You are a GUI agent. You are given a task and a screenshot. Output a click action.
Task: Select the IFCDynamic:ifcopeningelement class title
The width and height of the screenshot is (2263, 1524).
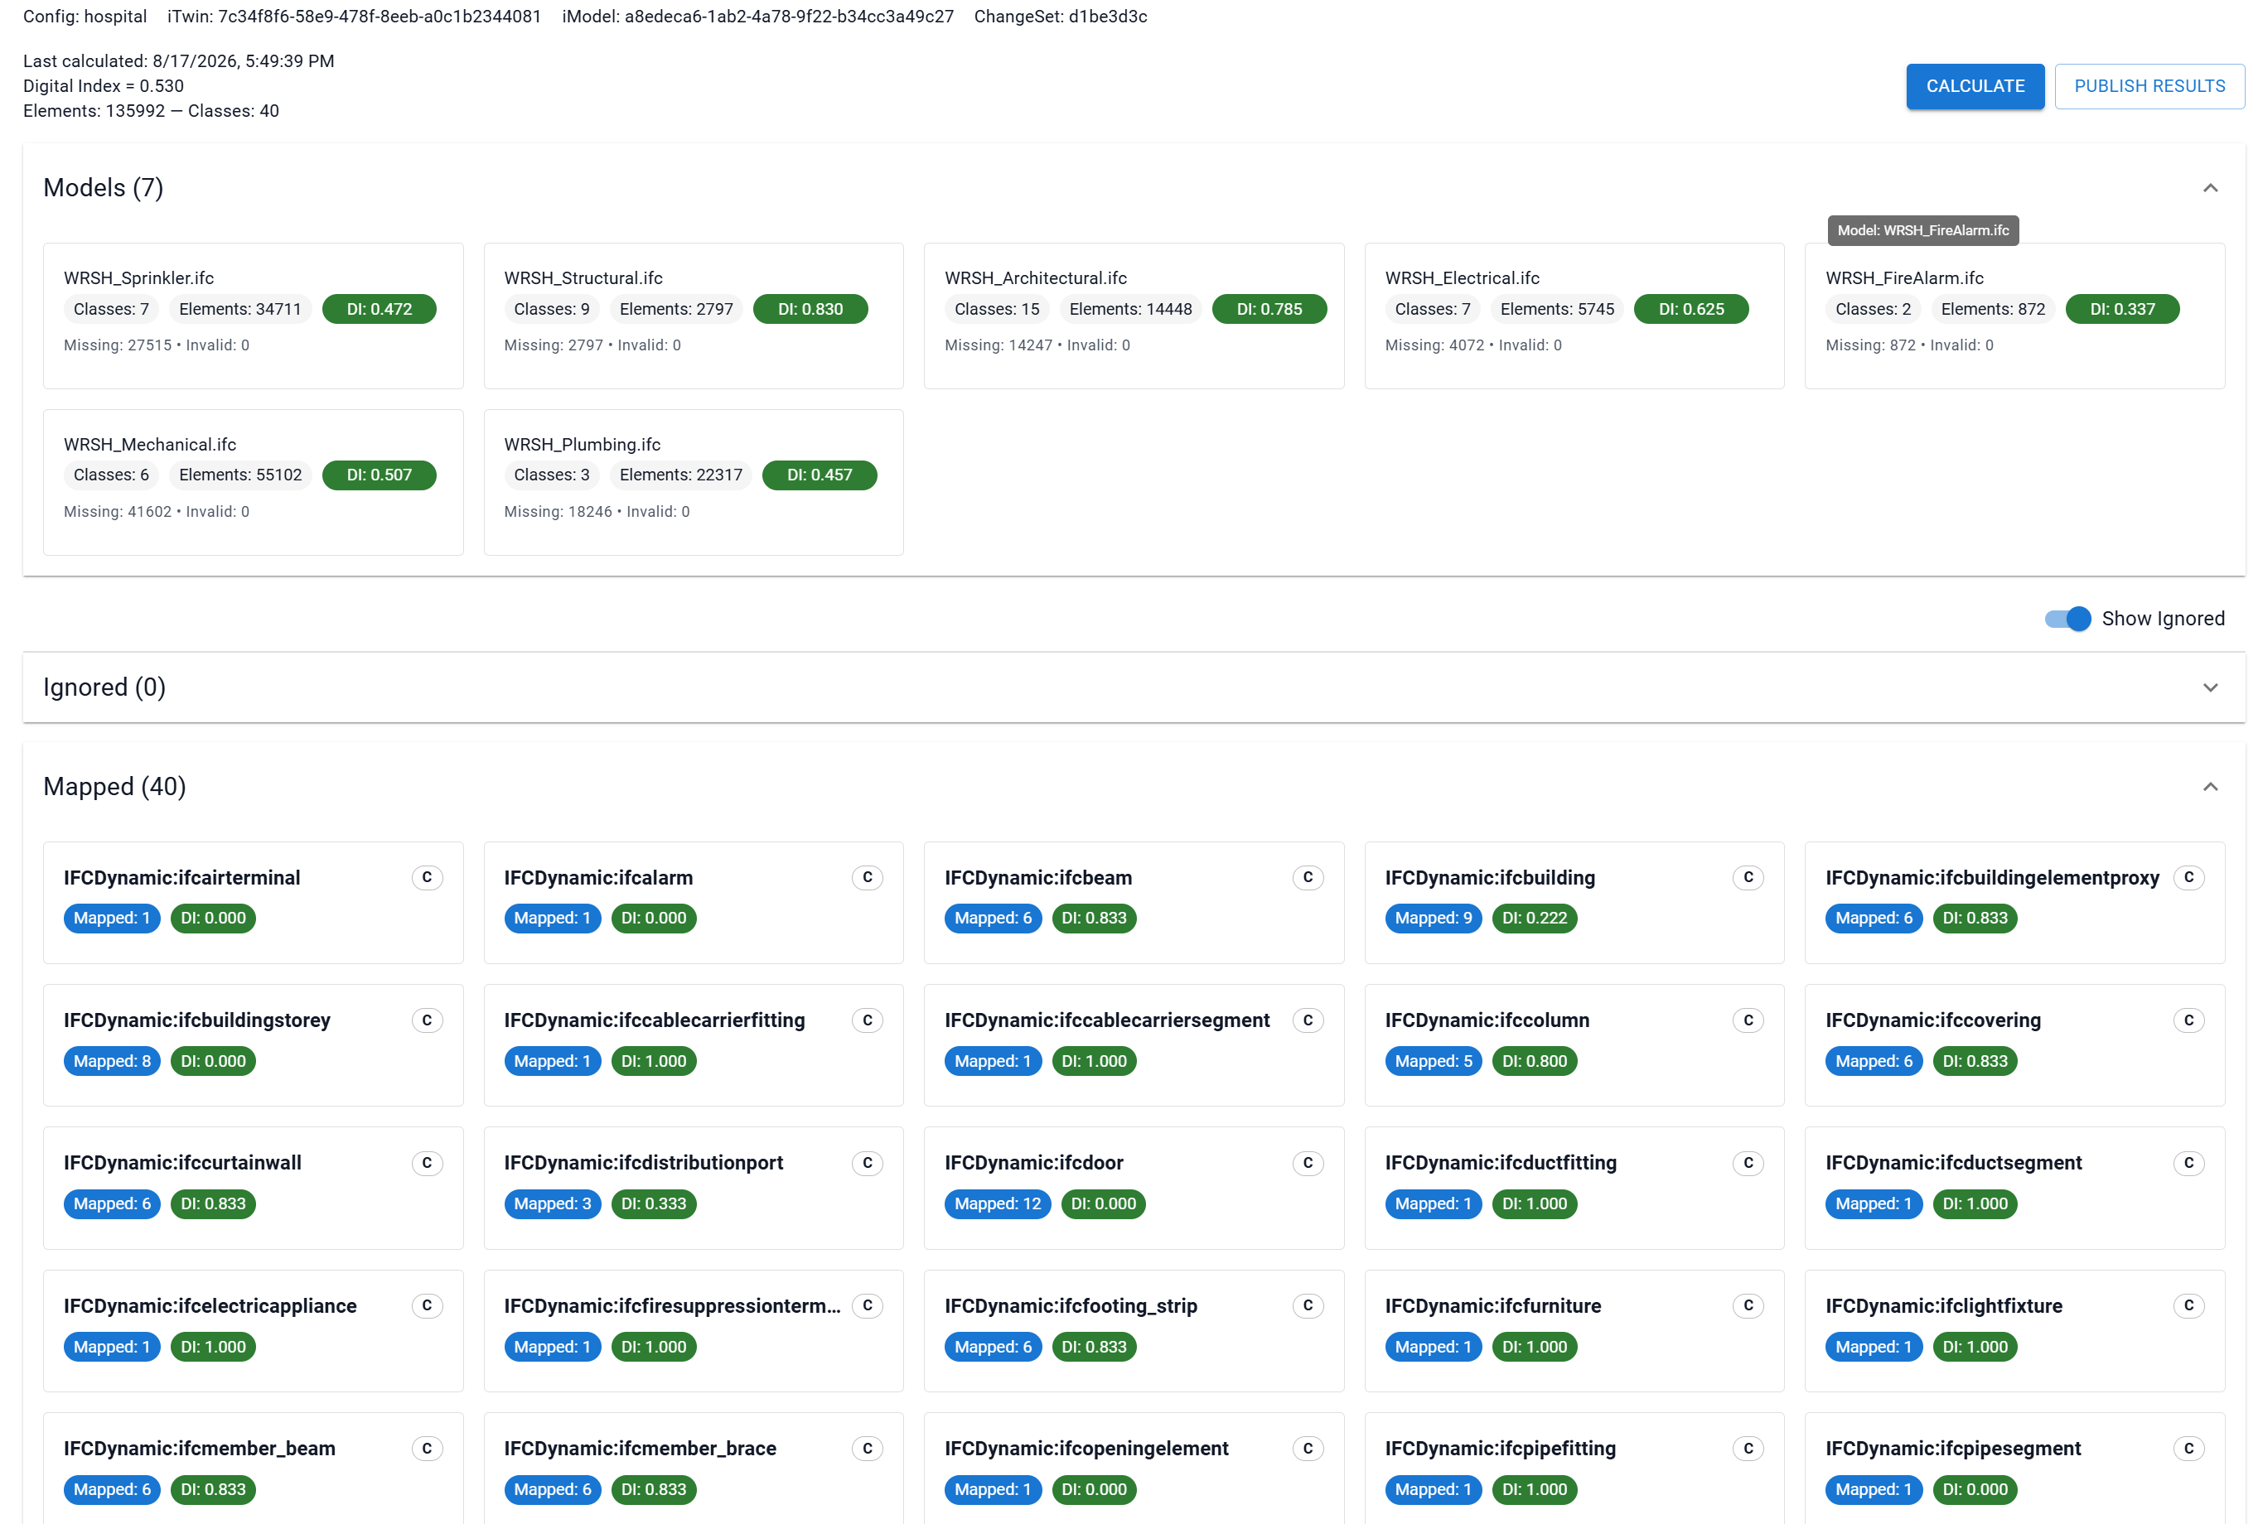pos(1086,1448)
